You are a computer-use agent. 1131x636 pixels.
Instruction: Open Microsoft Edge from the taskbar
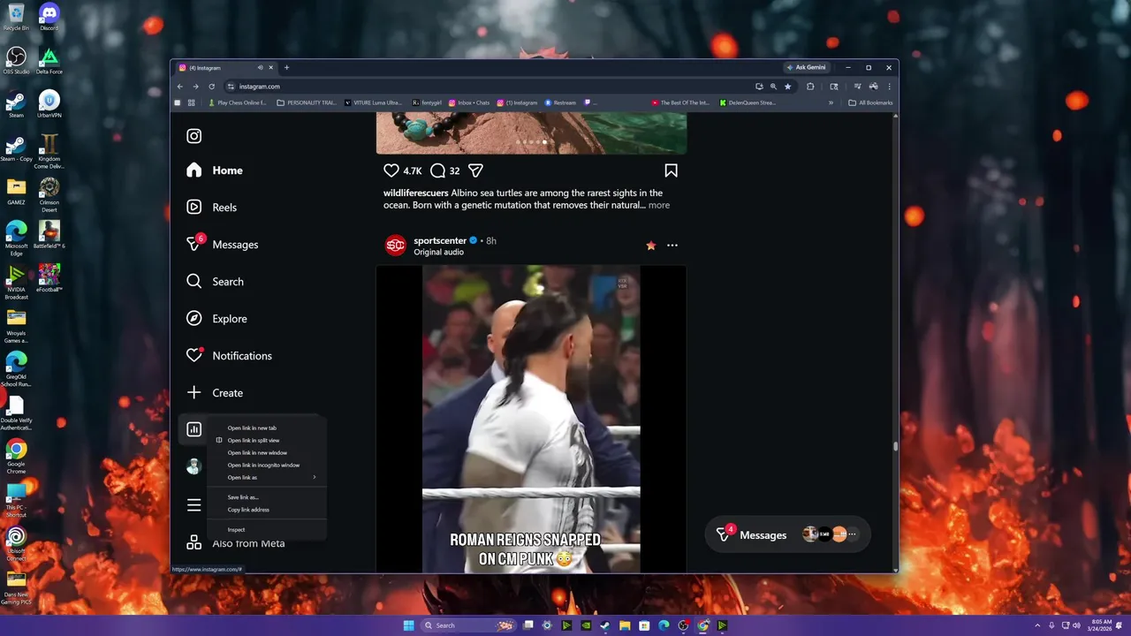pyautogui.click(x=664, y=625)
